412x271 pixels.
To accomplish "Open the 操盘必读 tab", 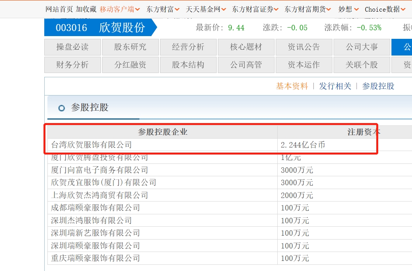I will (x=73, y=47).
